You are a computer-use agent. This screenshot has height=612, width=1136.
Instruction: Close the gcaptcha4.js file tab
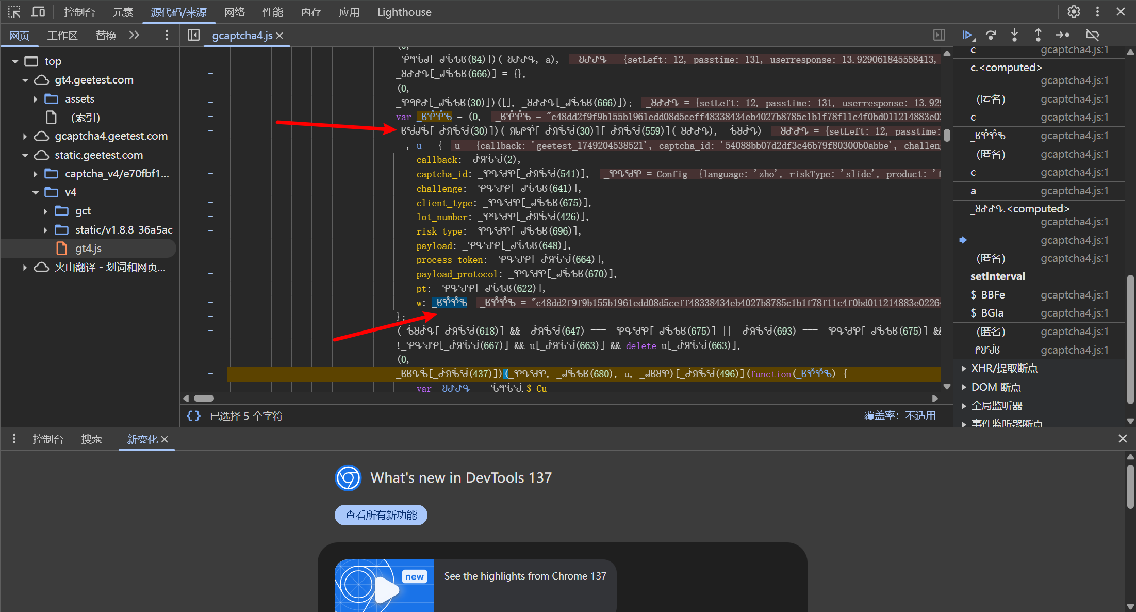tap(279, 36)
